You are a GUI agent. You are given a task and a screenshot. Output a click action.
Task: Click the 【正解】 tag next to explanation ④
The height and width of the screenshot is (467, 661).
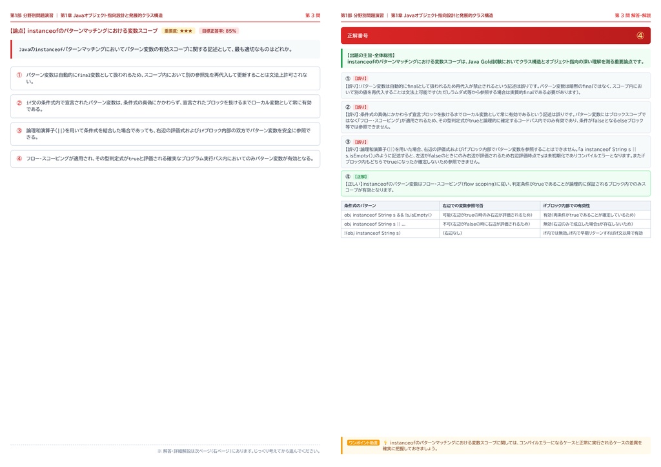point(360,177)
